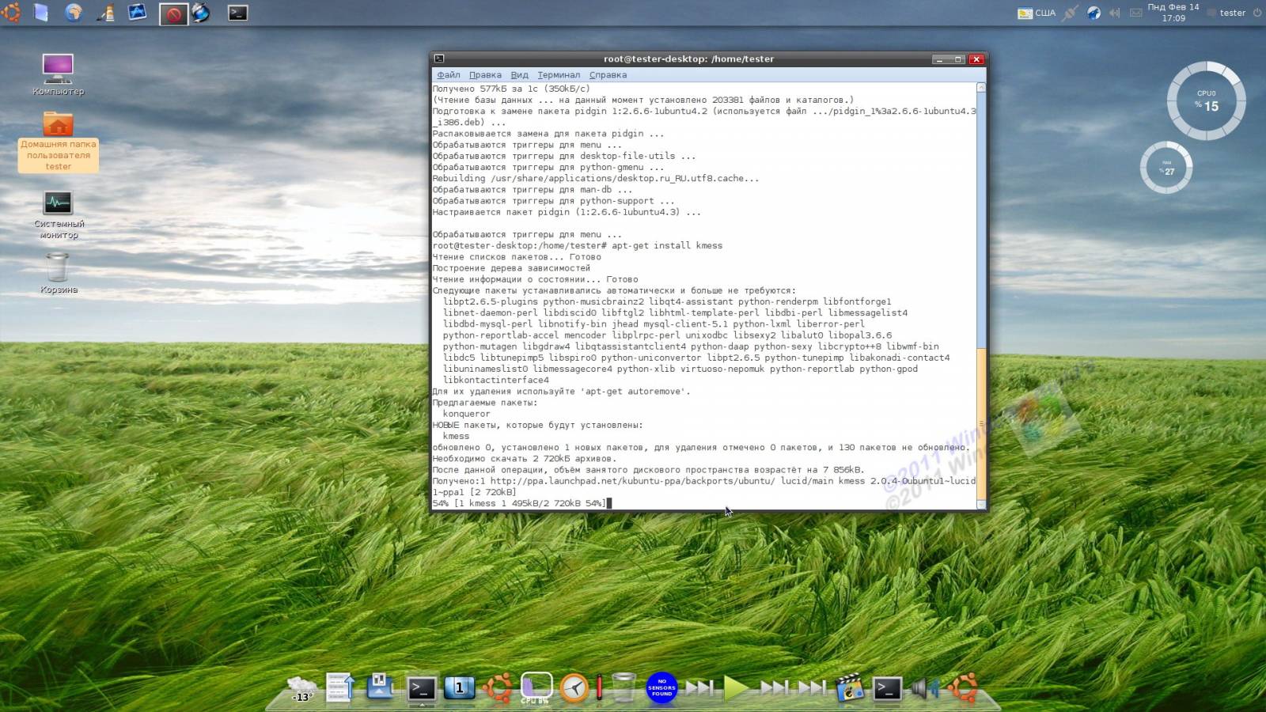Click the green play button in dock
1266x712 pixels.
736,687
